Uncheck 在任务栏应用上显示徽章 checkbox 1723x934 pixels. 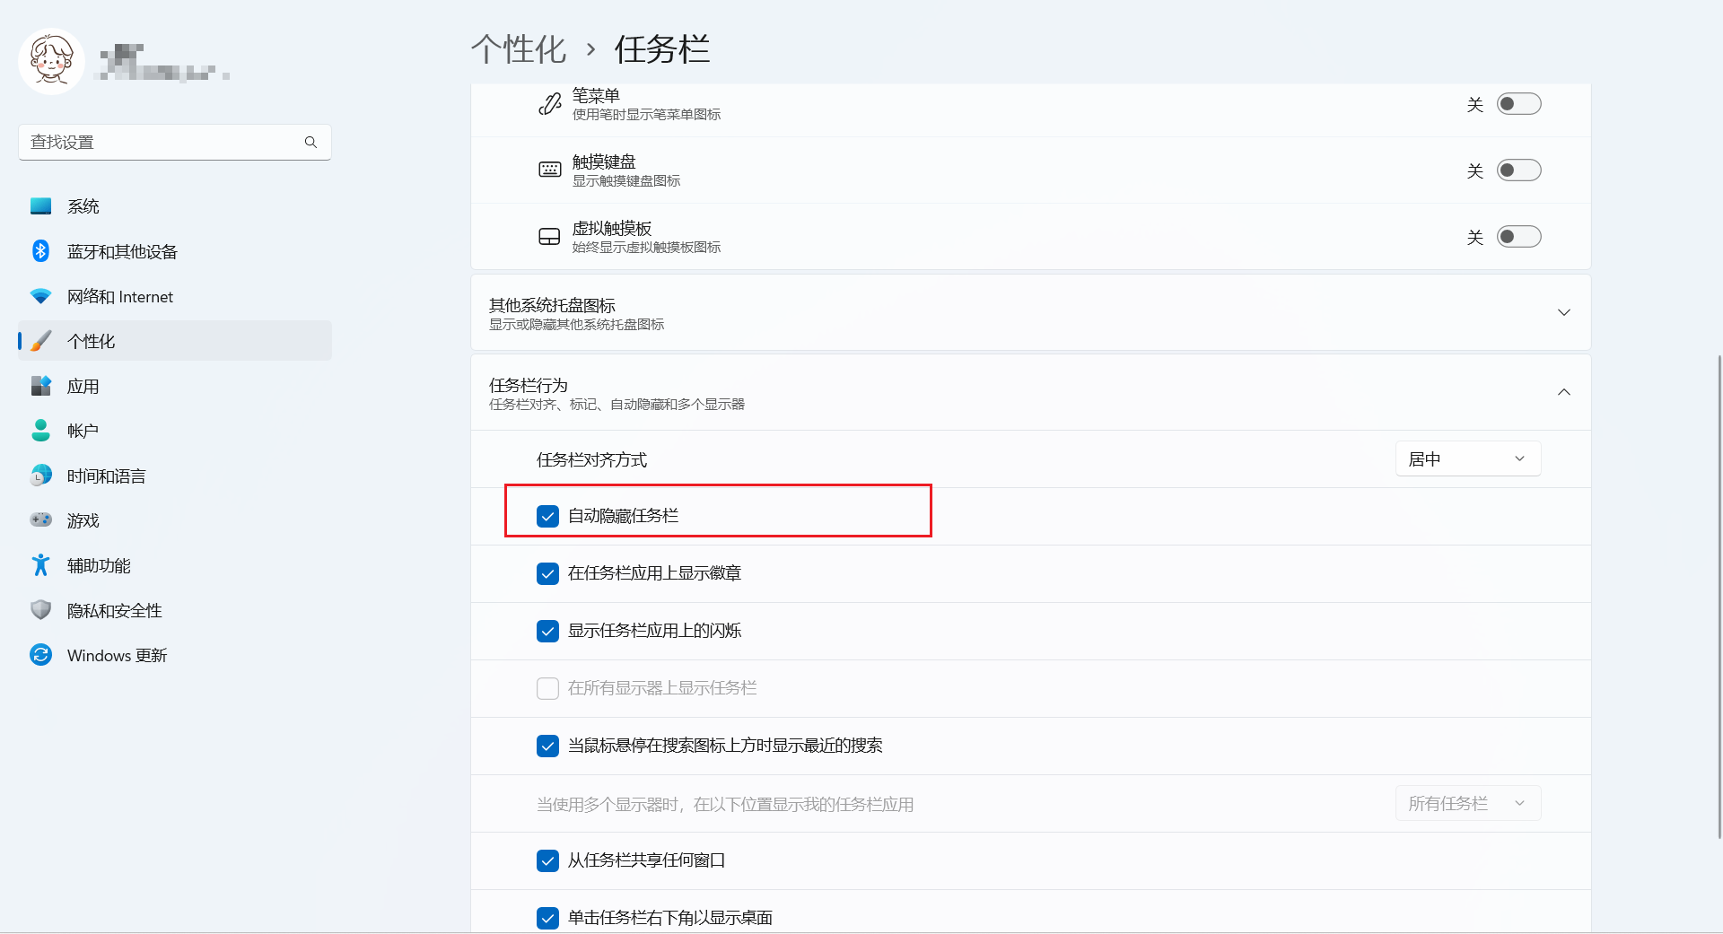pos(547,573)
